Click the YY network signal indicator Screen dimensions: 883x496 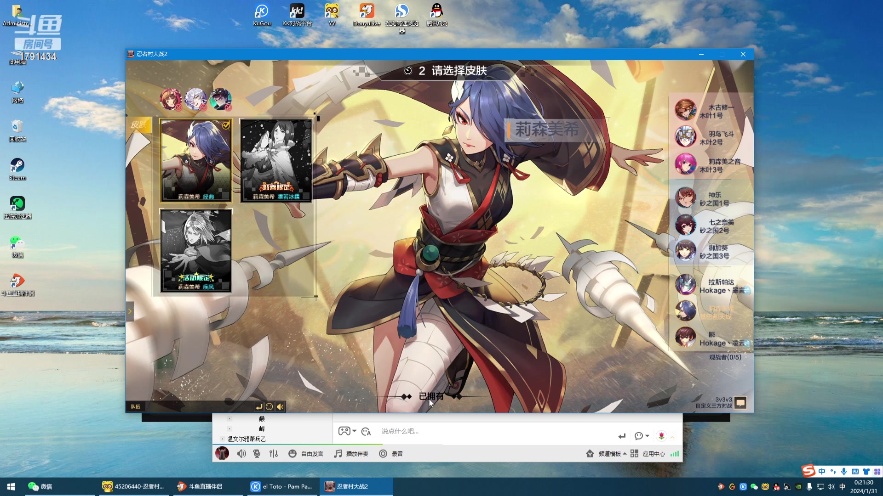click(x=675, y=454)
